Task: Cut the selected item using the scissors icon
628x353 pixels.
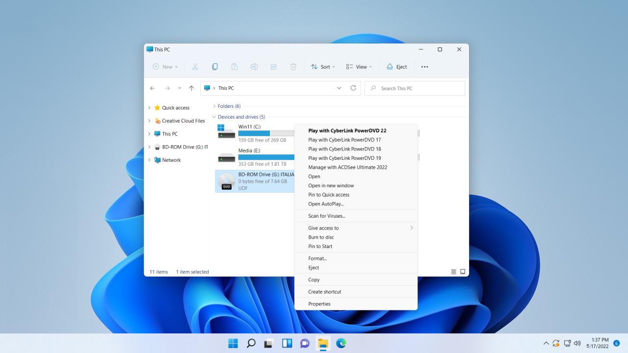Action: (x=195, y=66)
